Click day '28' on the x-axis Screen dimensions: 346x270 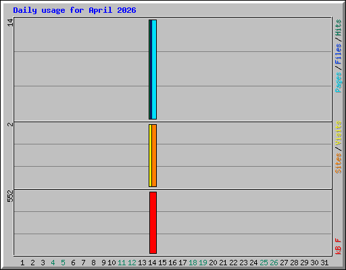294,263
